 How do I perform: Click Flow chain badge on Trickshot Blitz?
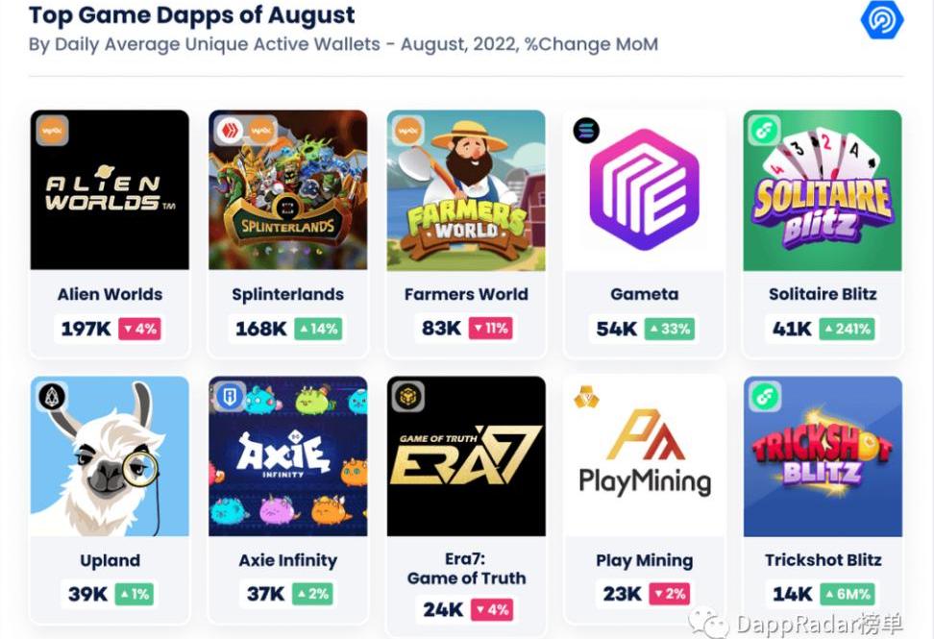(x=764, y=396)
